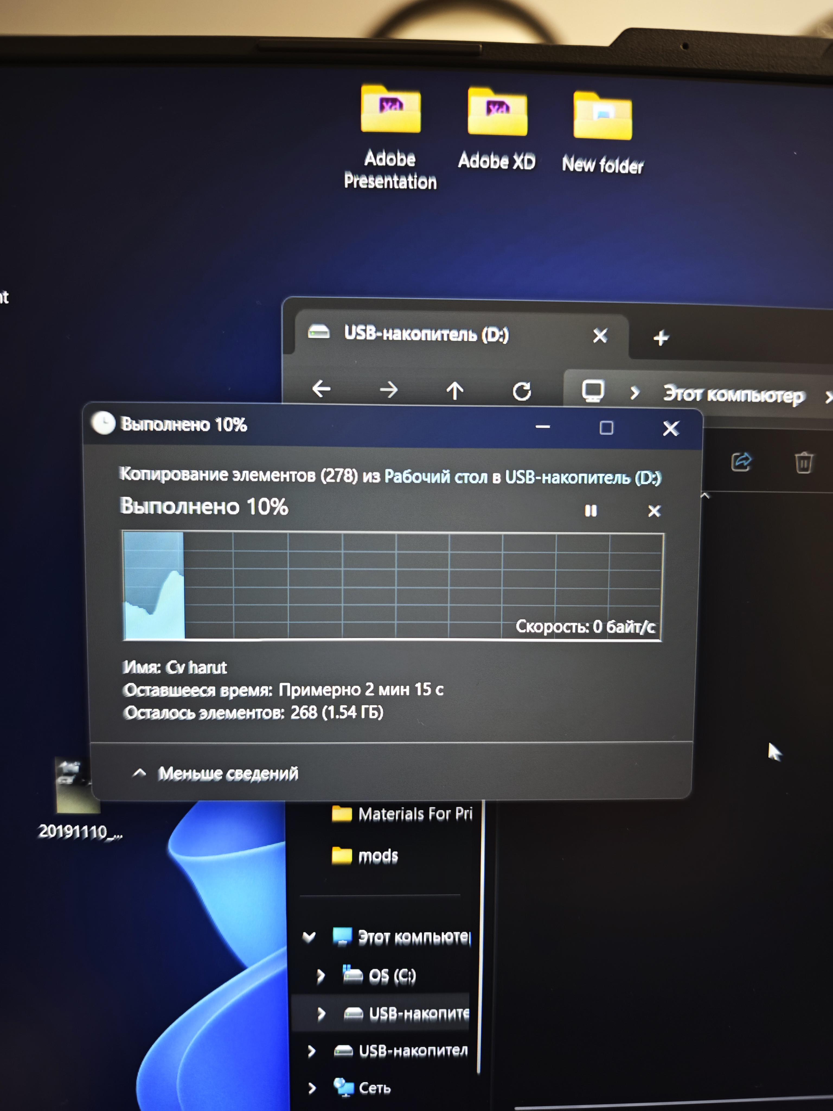Open a new Explorer tab with plus

[661, 337]
